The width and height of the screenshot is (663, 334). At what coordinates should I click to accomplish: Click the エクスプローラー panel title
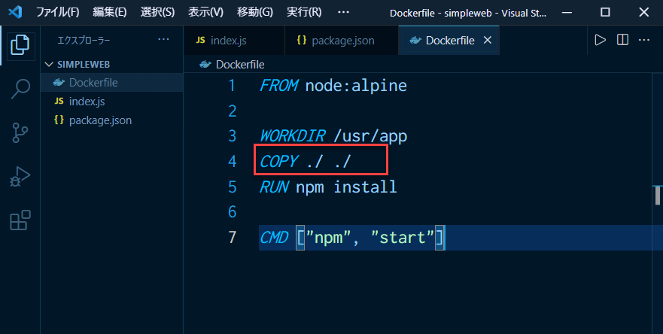pyautogui.click(x=84, y=40)
